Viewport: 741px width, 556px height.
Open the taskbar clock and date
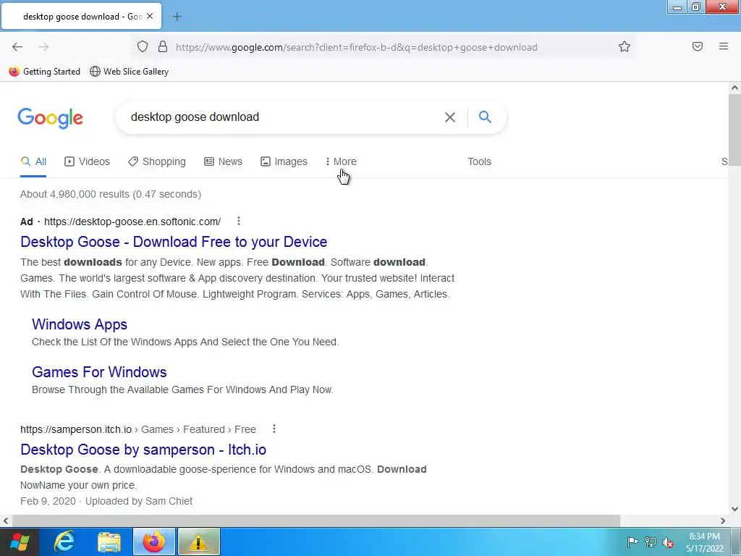[x=705, y=542]
